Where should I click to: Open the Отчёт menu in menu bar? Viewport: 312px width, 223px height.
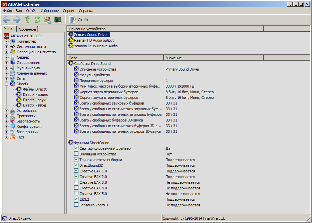(31, 11)
